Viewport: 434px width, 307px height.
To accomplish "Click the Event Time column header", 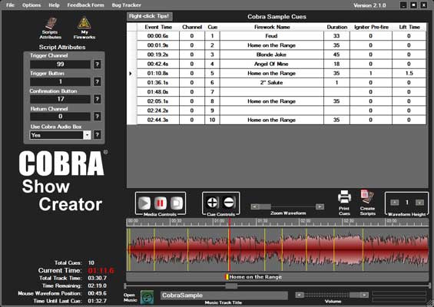I will (158, 27).
